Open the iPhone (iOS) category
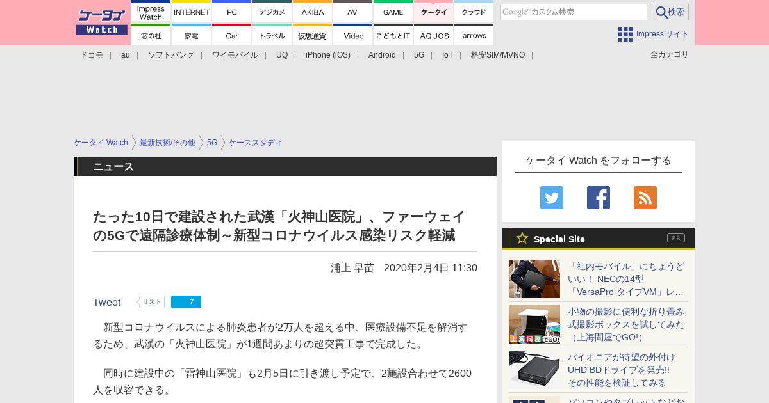The width and height of the screenshot is (769, 403). click(328, 55)
